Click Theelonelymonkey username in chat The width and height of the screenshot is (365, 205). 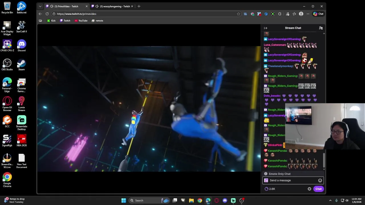[280, 66]
